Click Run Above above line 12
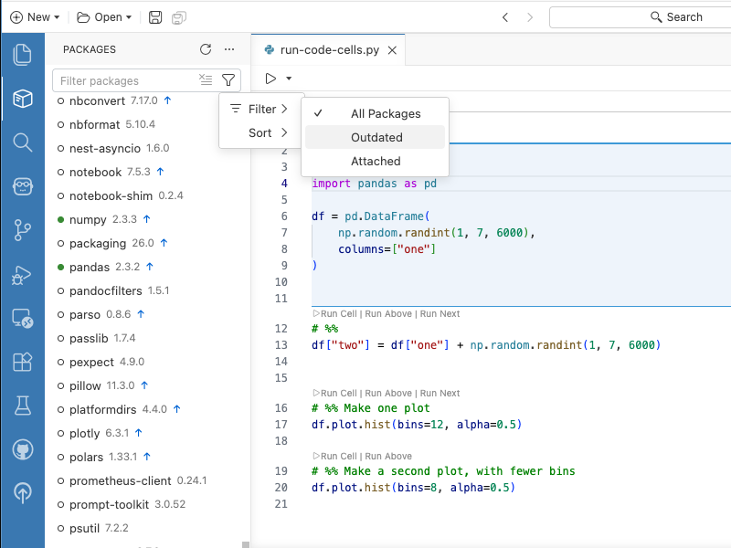The width and height of the screenshot is (731, 548). 388,313
